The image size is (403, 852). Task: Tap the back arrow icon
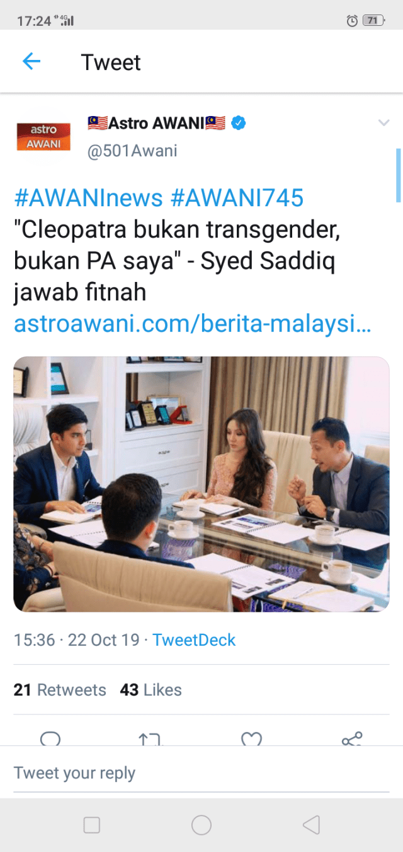pos(31,61)
